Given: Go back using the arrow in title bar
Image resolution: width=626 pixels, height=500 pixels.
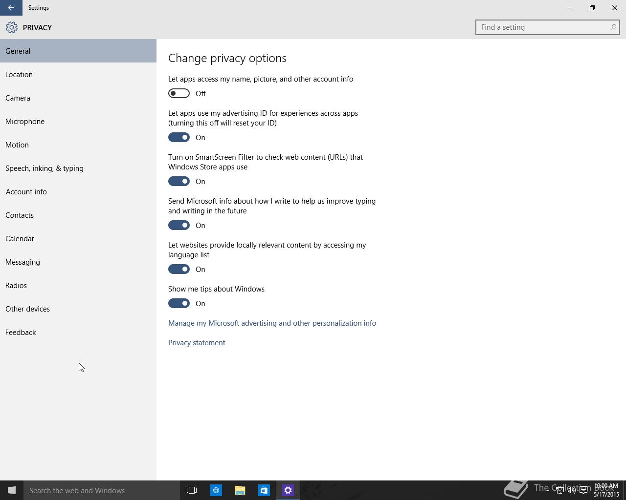Looking at the screenshot, I should coord(11,8).
